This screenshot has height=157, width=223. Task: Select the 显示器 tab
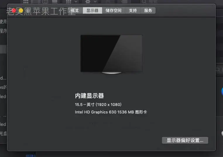tap(92, 11)
